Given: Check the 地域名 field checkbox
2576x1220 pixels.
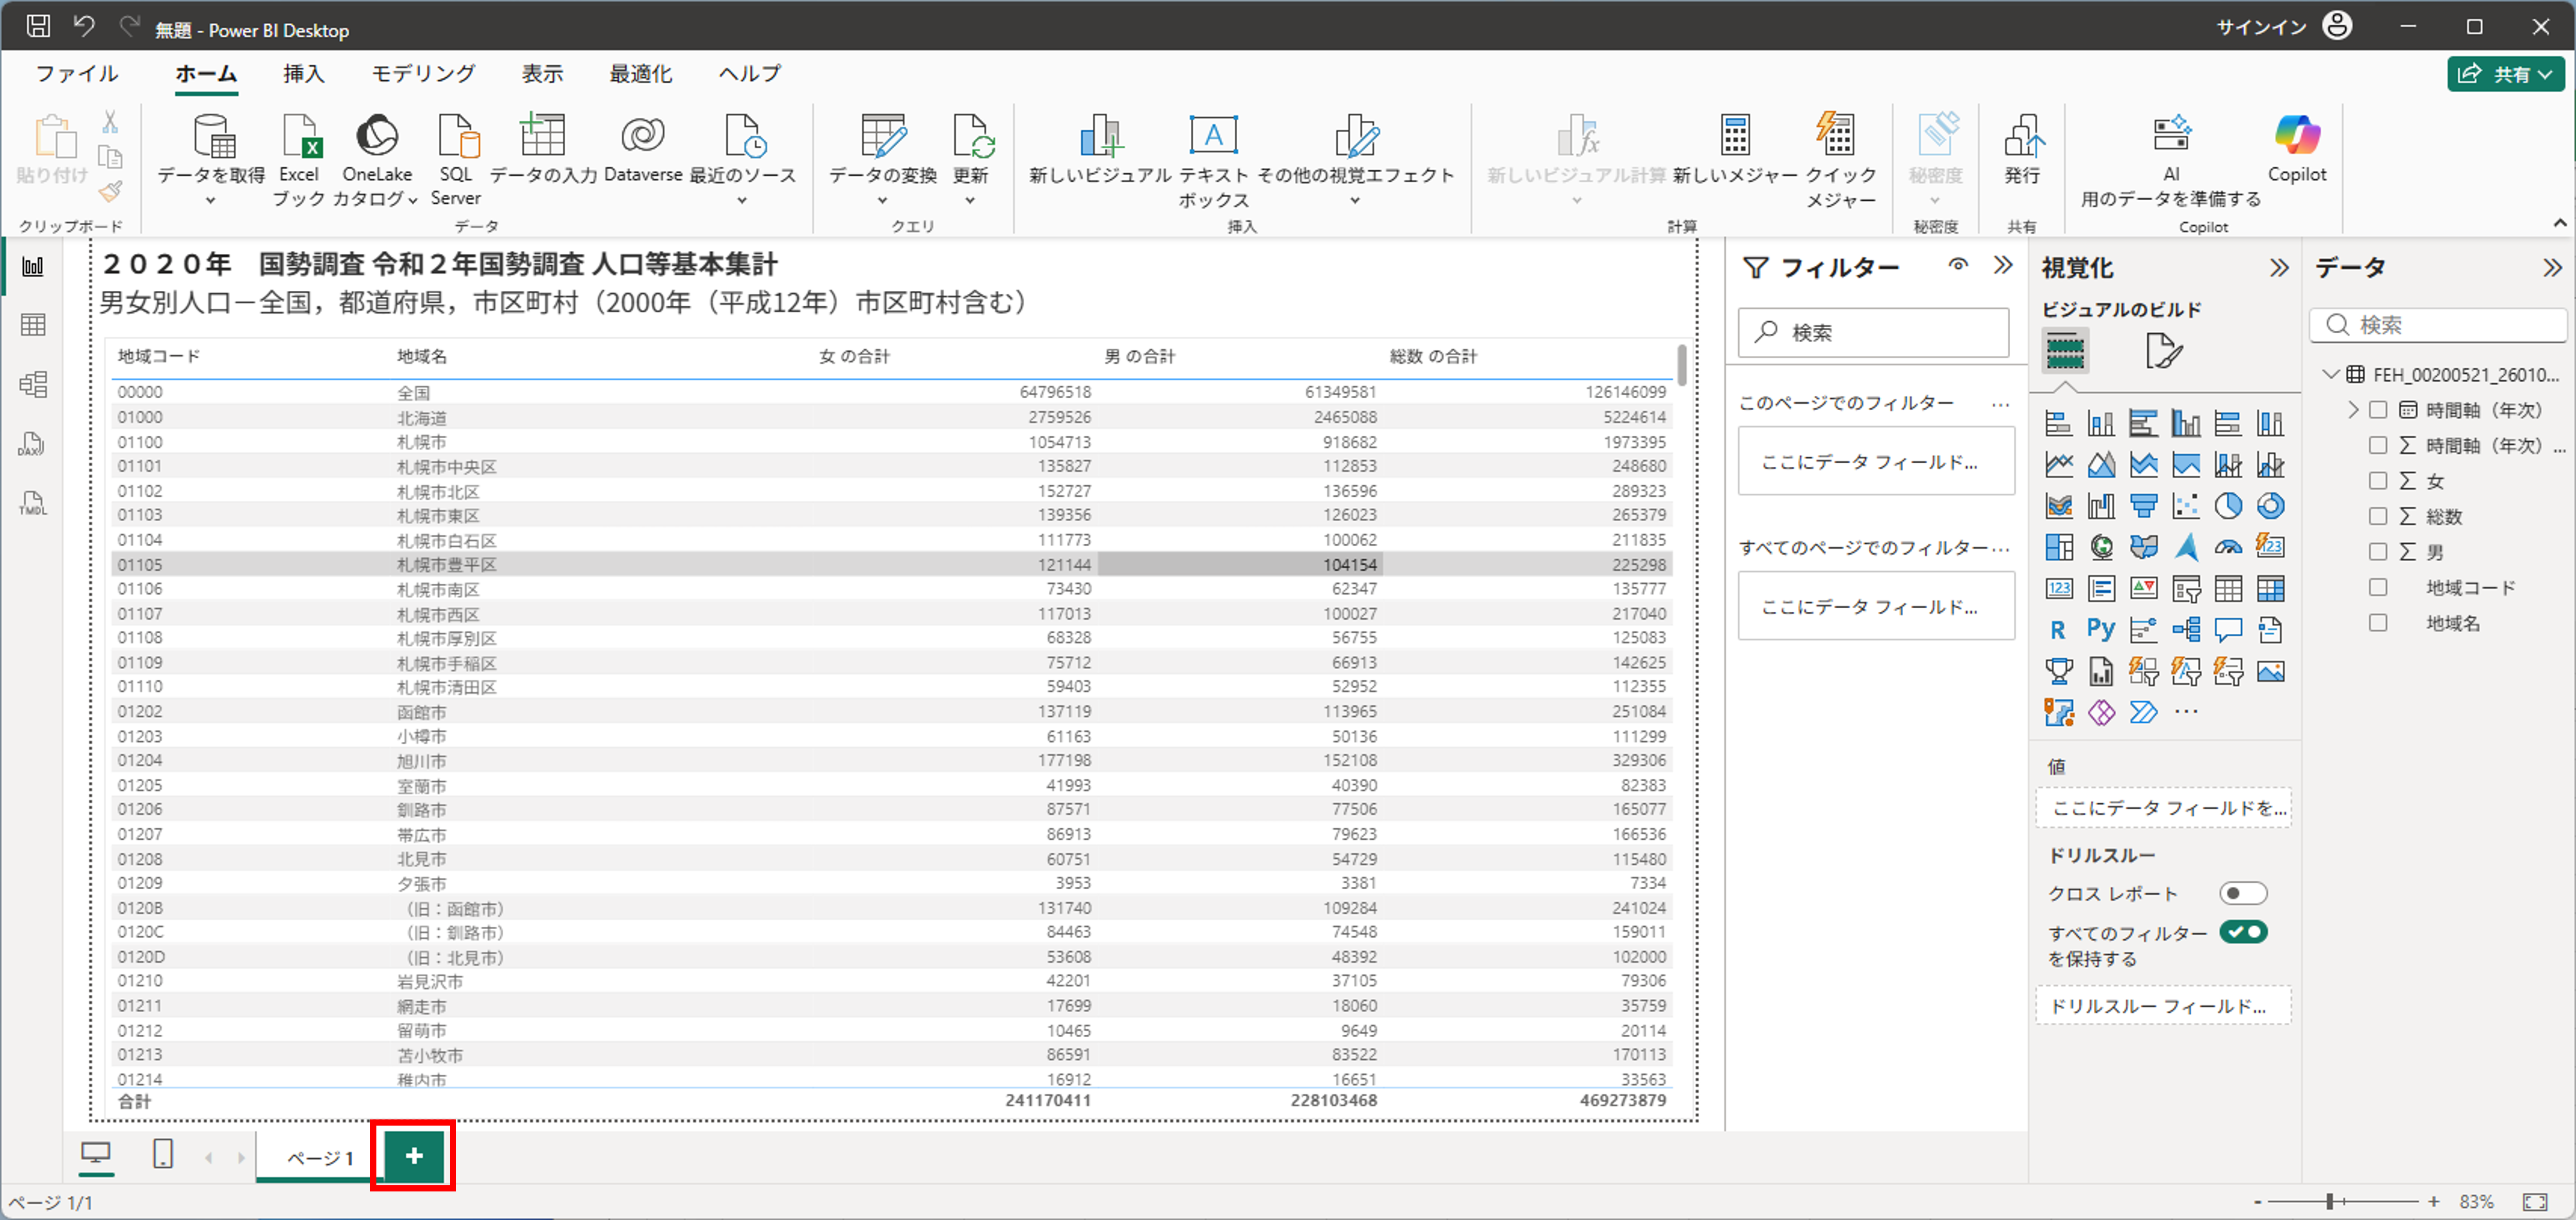Looking at the screenshot, I should pyautogui.click(x=2378, y=623).
